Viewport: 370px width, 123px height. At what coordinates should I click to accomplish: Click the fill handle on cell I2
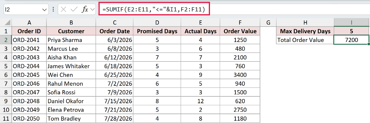click(369, 44)
